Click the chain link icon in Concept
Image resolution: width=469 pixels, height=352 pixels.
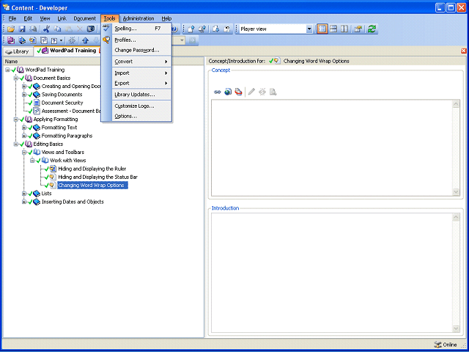(x=218, y=92)
